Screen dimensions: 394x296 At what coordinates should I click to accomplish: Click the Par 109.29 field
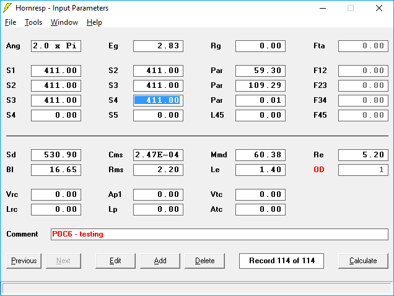pyautogui.click(x=260, y=85)
